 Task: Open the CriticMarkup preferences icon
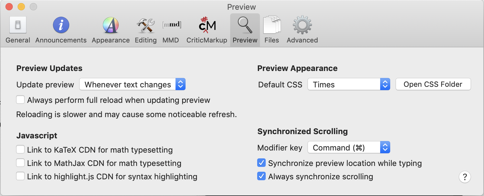pyautogui.click(x=207, y=25)
